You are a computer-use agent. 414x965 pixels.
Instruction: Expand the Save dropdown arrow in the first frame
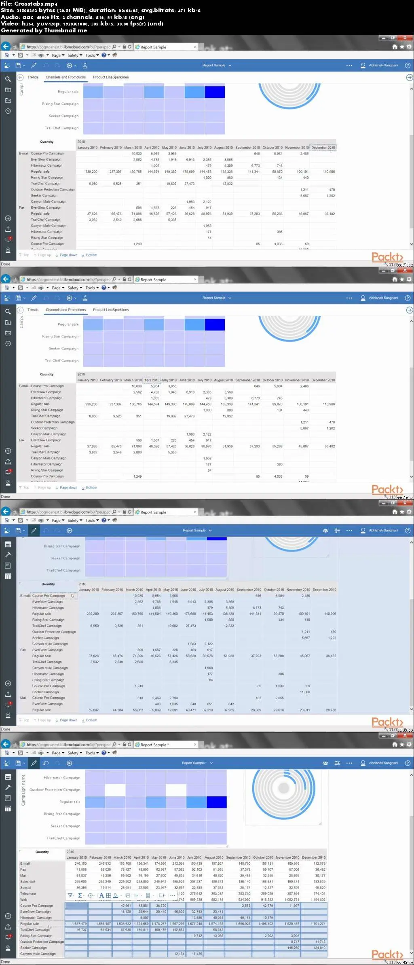click(24, 66)
